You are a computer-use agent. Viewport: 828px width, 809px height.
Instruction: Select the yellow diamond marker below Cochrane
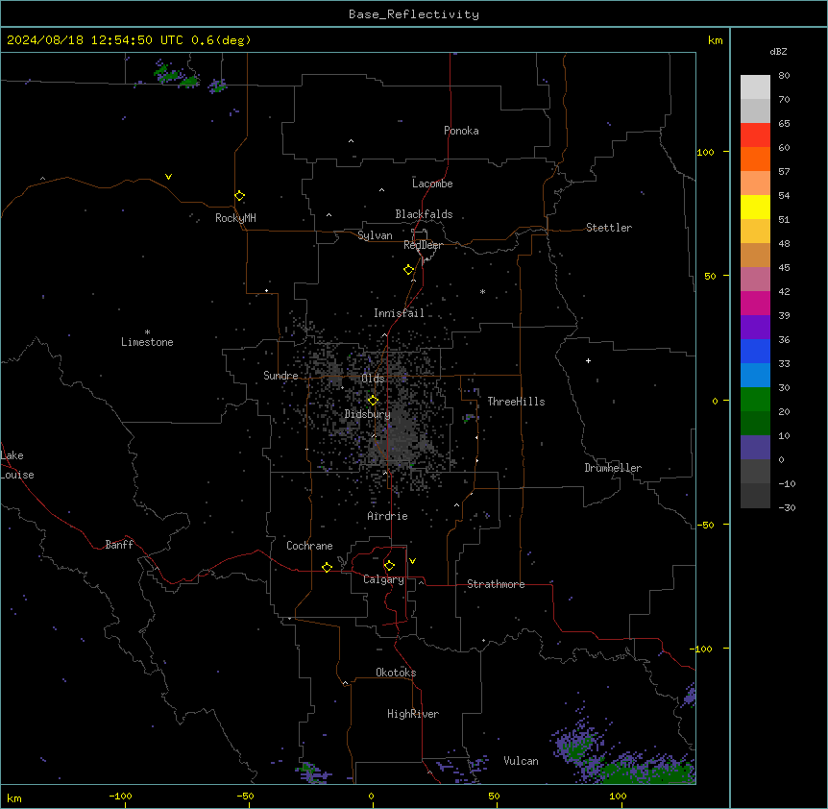327,567
